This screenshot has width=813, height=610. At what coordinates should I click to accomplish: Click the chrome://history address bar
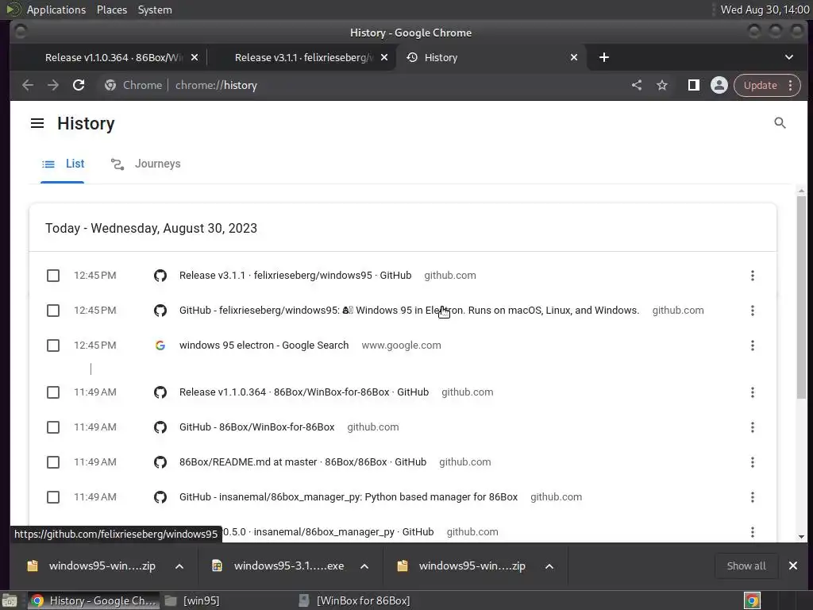363,85
